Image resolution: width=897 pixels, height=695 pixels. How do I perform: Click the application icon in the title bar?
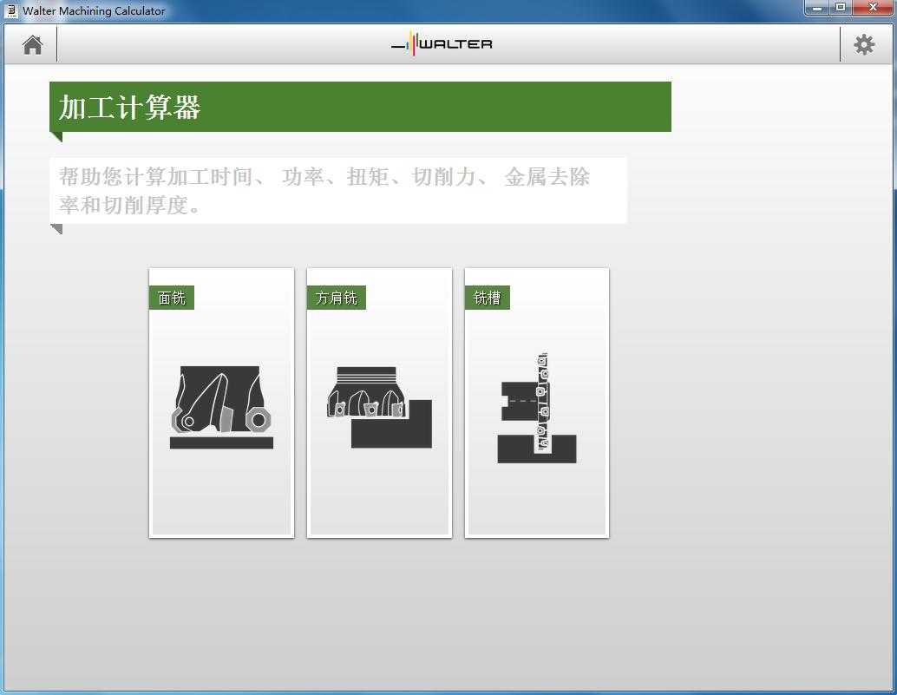10,10
